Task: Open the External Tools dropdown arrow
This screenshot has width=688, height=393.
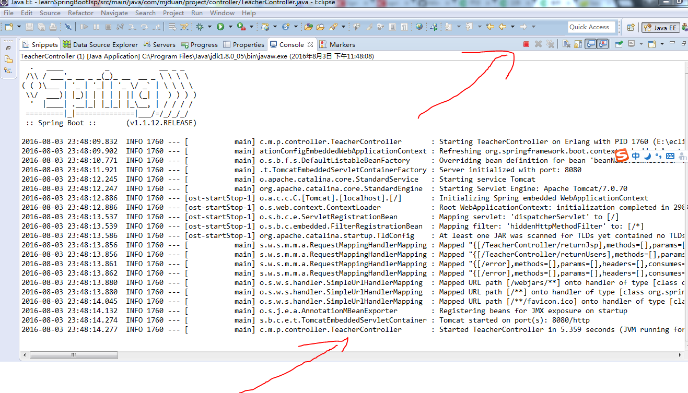Action: click(251, 27)
